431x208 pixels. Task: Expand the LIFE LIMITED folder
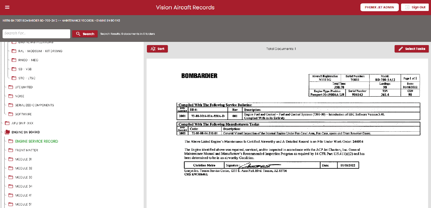(24, 87)
